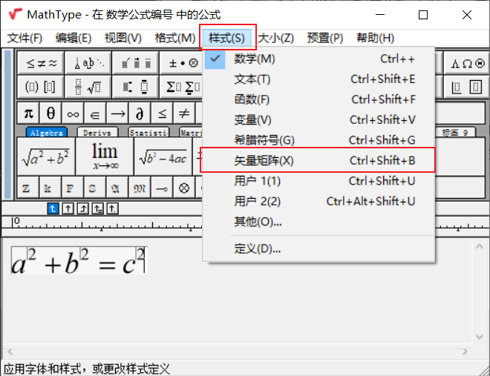Viewport: 490px width, 376px height.
Task: Click the vertical scrollbar down arrow
Action: point(480,337)
